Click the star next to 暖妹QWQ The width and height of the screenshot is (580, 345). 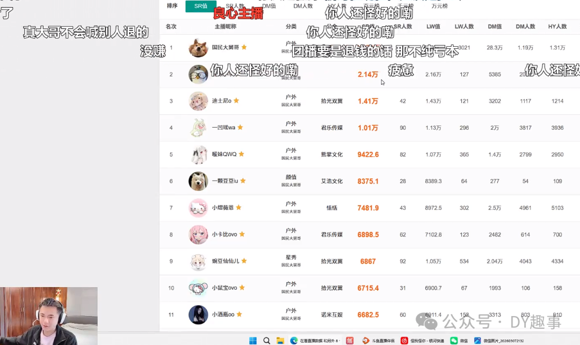[x=242, y=154]
